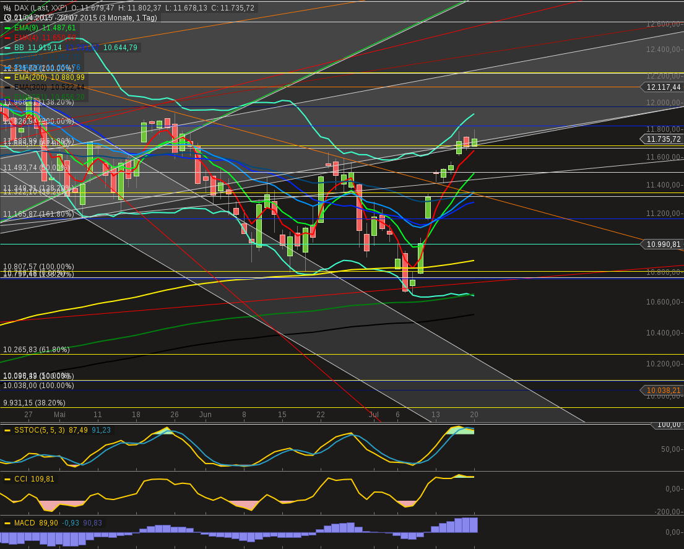Click the 11.200,00 price axis label
The image size is (684, 549).
click(664, 214)
